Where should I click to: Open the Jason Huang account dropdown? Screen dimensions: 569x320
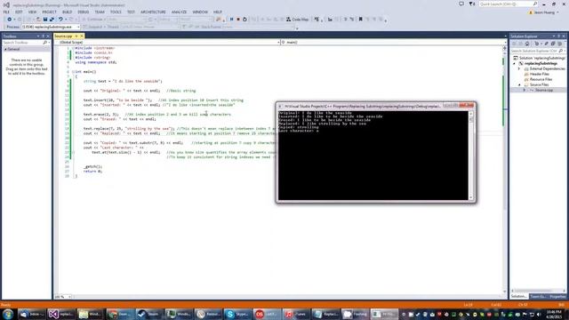pyautogui.click(x=543, y=12)
